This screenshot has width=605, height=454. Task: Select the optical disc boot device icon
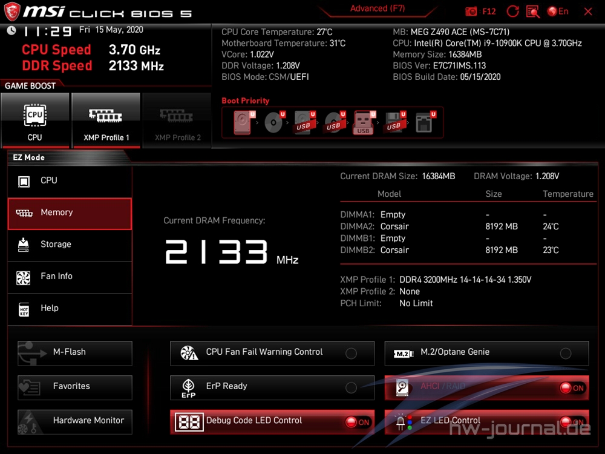274,122
